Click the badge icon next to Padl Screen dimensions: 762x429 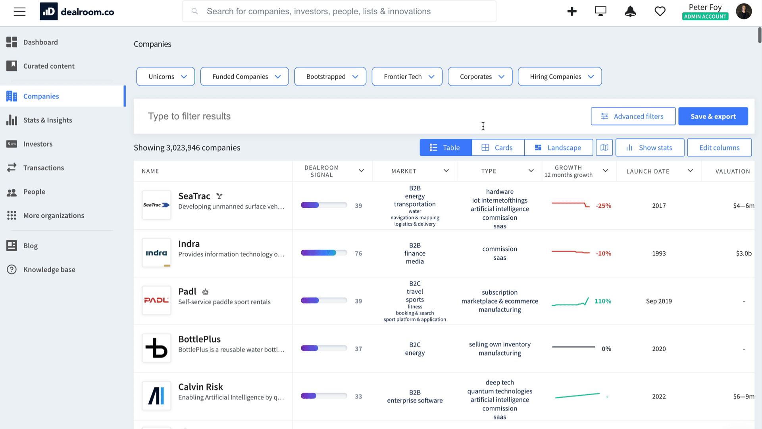click(x=205, y=292)
